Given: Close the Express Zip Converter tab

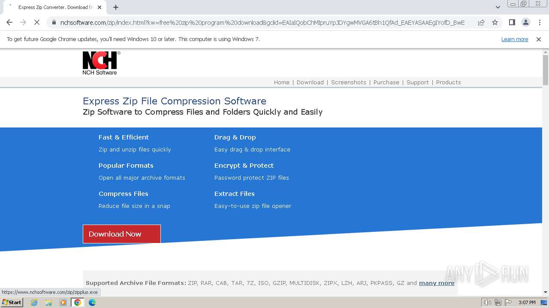Looking at the screenshot, I should pyautogui.click(x=100, y=7).
